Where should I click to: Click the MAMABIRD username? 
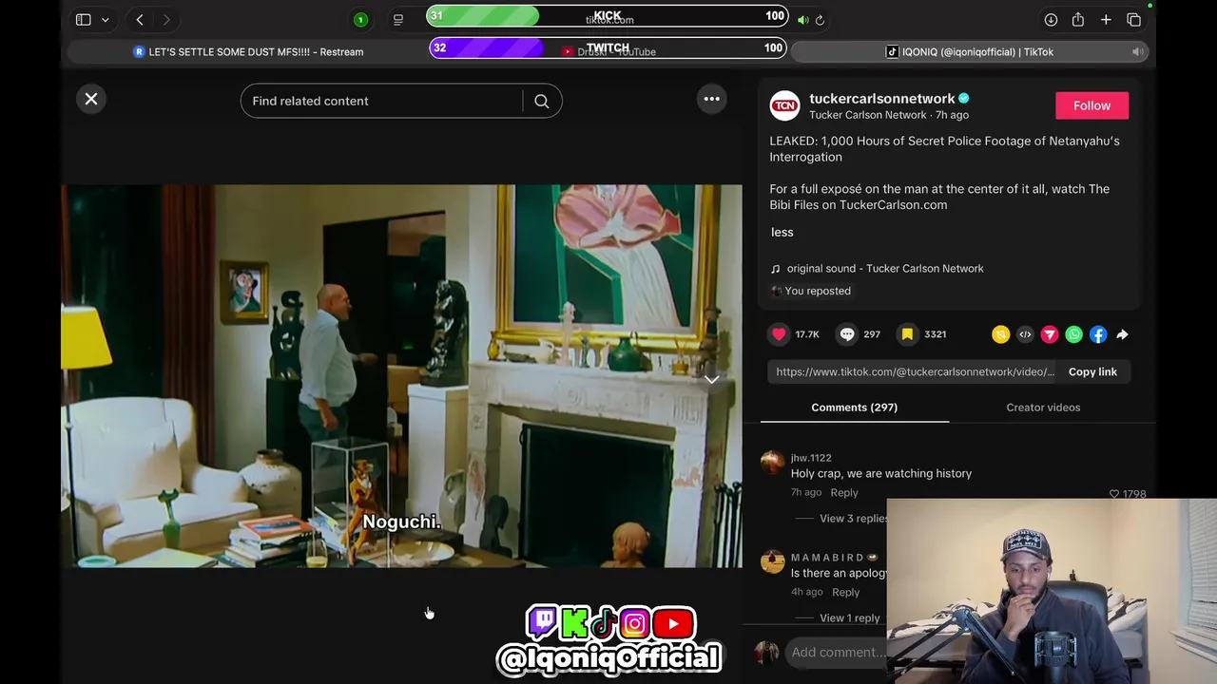827,558
